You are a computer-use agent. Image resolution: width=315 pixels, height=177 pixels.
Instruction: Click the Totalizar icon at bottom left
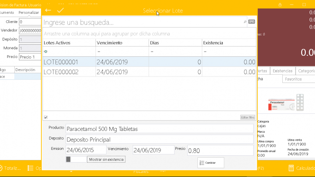tap(1, 168)
